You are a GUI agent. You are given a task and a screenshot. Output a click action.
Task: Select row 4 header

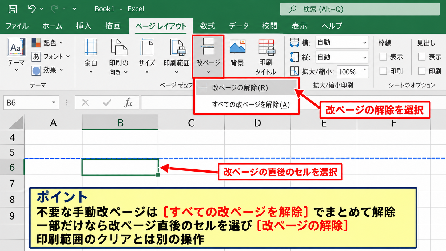pos(12,138)
